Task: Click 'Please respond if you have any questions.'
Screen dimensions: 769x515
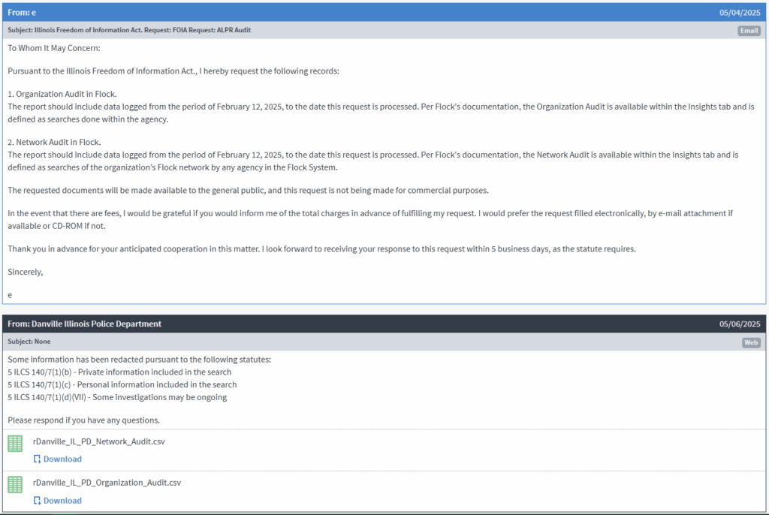Action: [x=84, y=420]
